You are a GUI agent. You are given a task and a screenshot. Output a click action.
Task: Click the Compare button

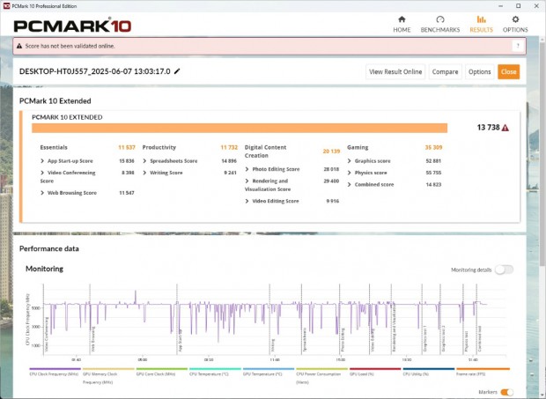coord(445,71)
